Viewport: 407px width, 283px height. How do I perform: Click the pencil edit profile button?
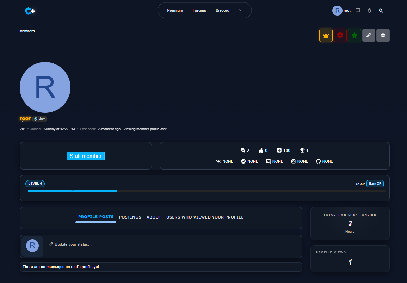tap(369, 35)
